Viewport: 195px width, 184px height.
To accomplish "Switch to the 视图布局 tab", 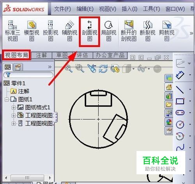I will 16,55.
